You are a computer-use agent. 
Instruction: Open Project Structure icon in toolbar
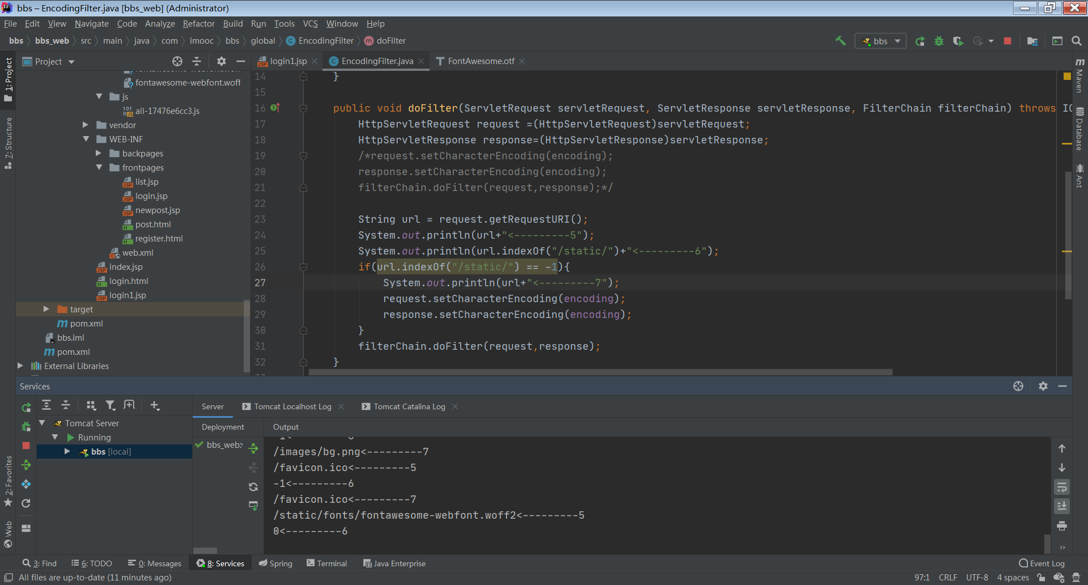click(1032, 41)
